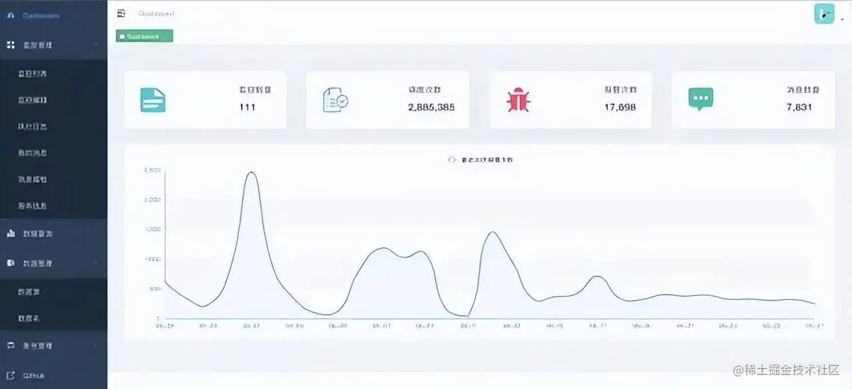852x389 pixels.
Task: Click the green chat bubble icon
Action: click(x=700, y=99)
